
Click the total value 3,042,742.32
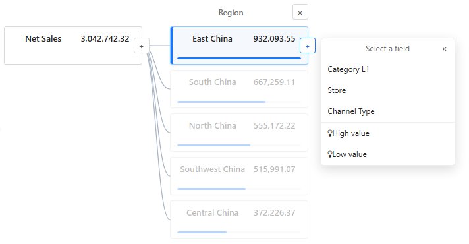pyautogui.click(x=105, y=39)
